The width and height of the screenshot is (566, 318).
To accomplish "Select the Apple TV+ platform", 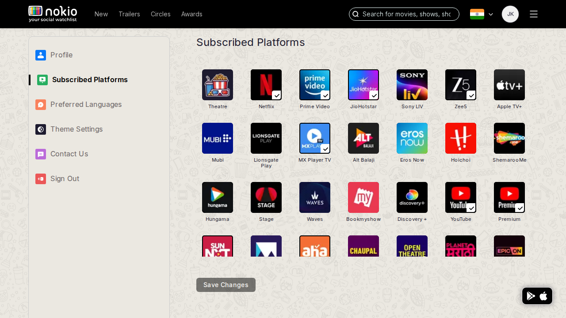I will click(x=509, y=85).
